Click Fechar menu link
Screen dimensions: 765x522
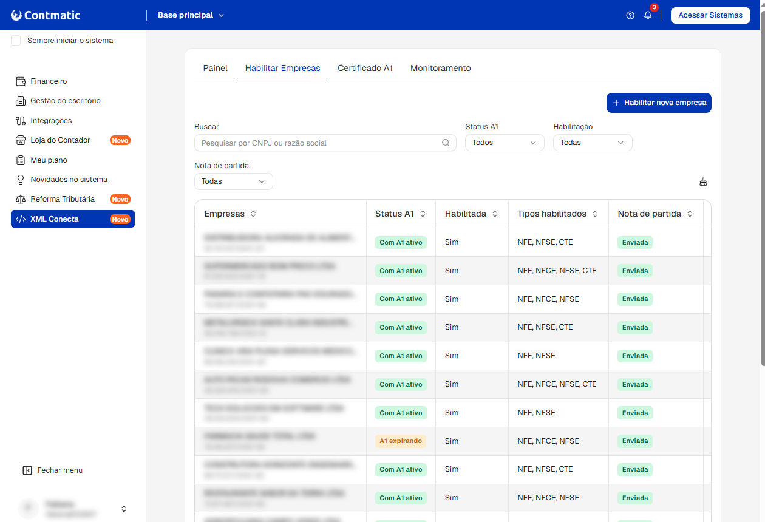52,470
